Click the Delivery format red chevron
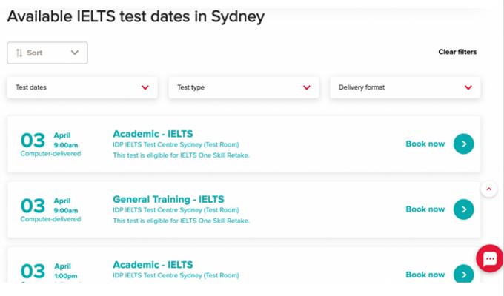Image resolution: width=504 pixels, height=296 pixels. click(468, 87)
